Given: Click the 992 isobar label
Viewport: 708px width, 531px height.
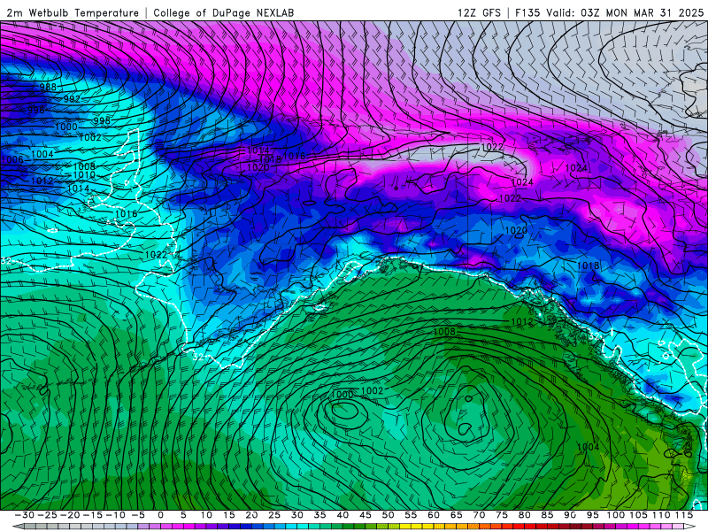Looking at the screenshot, I should point(72,98).
